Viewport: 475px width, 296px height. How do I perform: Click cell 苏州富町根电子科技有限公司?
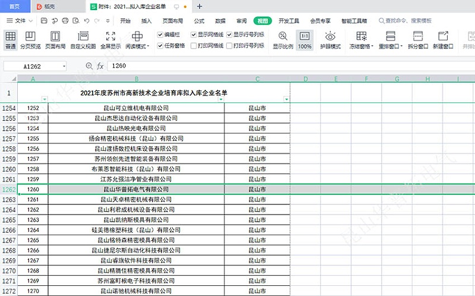pos(136,281)
